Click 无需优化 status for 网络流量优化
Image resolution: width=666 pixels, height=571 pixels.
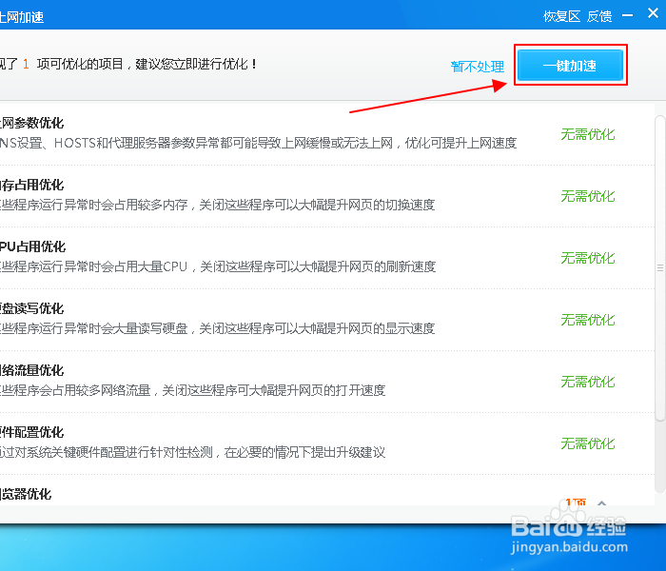pyautogui.click(x=588, y=382)
